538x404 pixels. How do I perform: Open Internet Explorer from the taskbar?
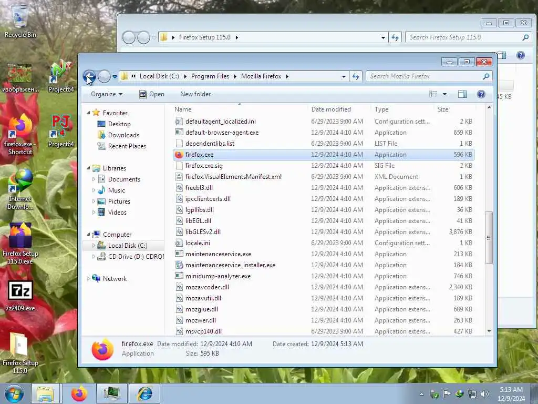pos(144,393)
